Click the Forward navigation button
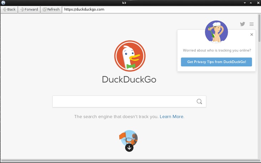Screen dimensions: 261x163 tap(29, 10)
